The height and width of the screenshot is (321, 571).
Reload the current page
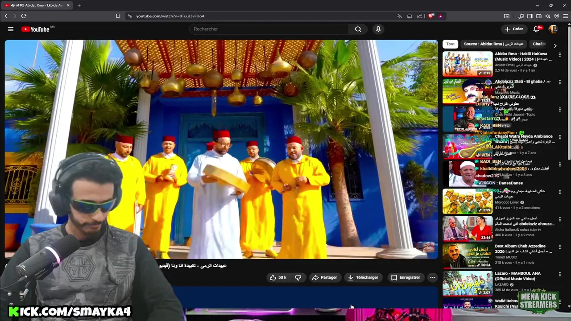(24, 16)
